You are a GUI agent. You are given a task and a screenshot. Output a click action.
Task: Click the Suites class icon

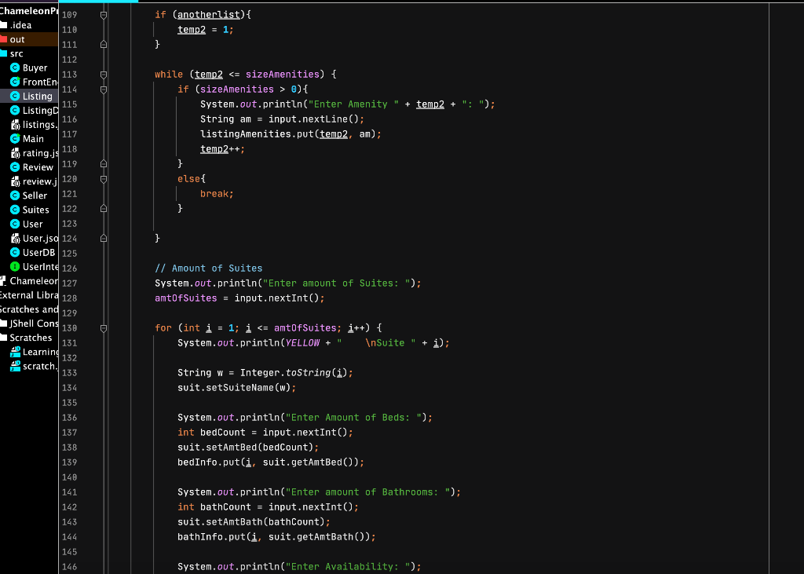(x=15, y=210)
